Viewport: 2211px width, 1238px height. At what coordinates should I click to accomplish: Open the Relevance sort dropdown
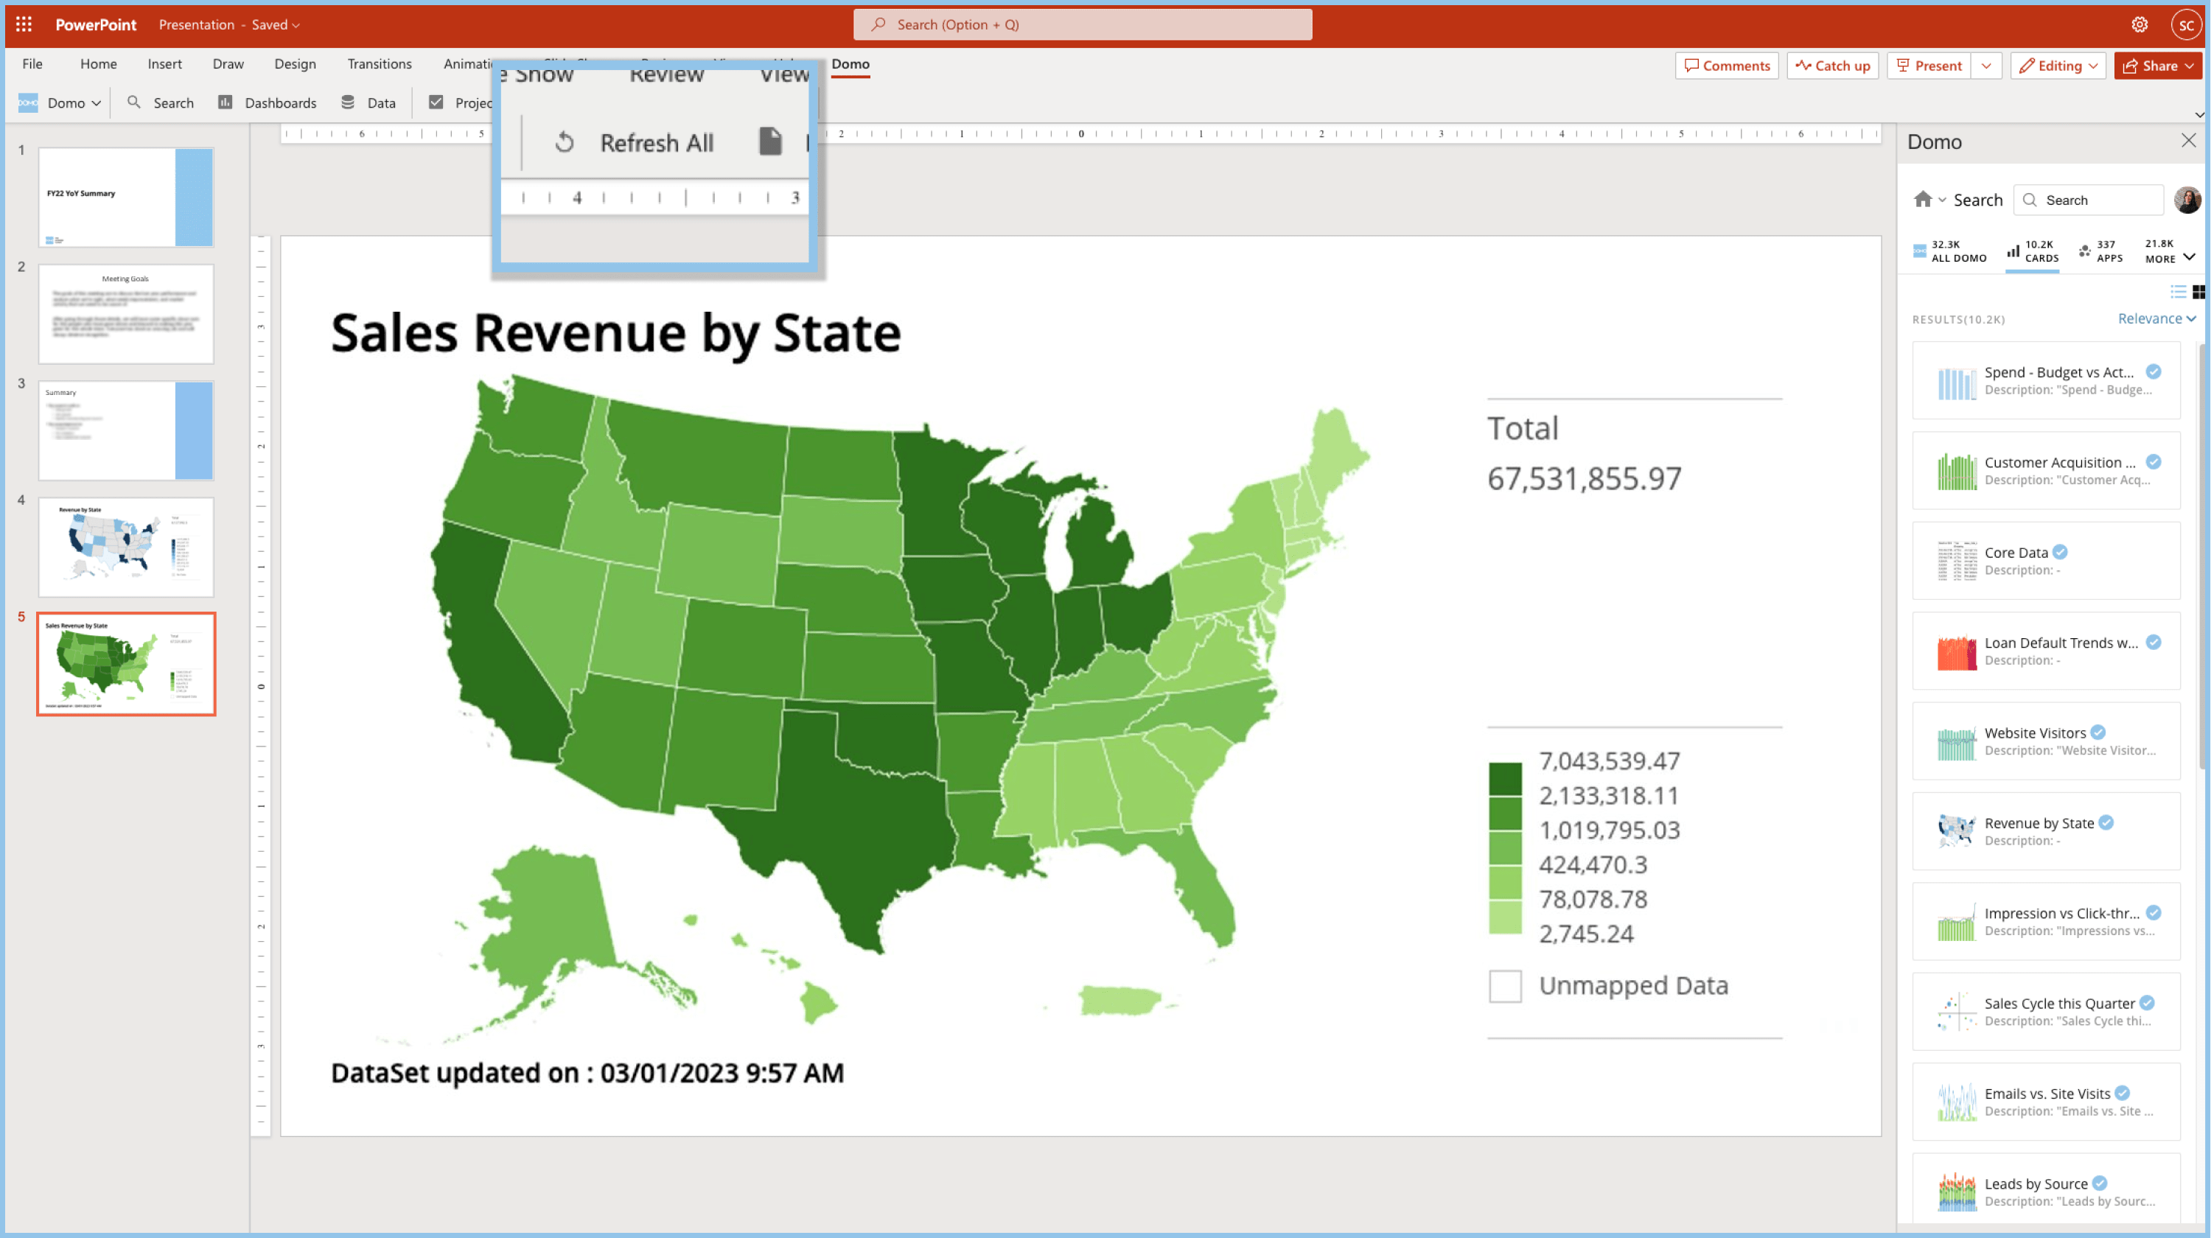2156,318
